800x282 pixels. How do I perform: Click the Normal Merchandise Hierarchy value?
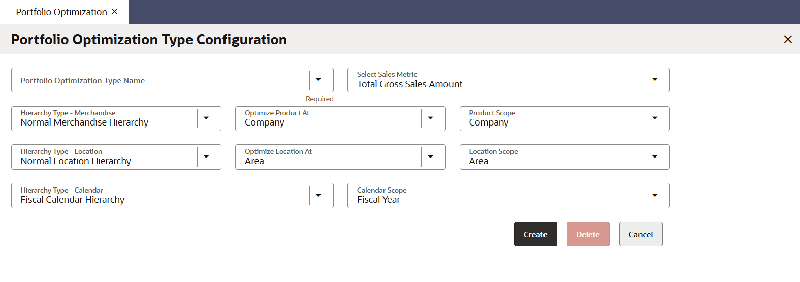[84, 122]
